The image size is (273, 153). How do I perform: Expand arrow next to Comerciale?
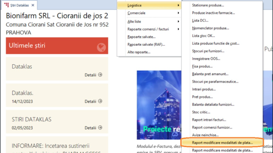(178, 13)
